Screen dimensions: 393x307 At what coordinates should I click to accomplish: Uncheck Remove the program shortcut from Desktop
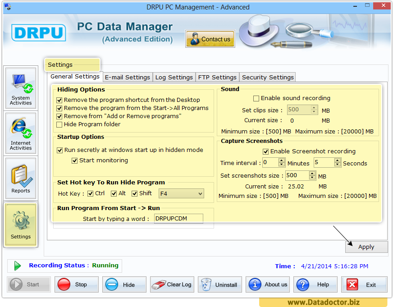point(59,100)
